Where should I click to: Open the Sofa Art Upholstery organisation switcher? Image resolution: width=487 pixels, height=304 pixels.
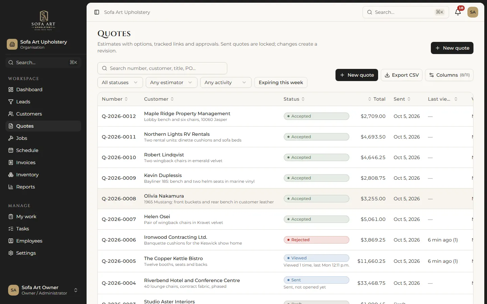[x=43, y=44]
